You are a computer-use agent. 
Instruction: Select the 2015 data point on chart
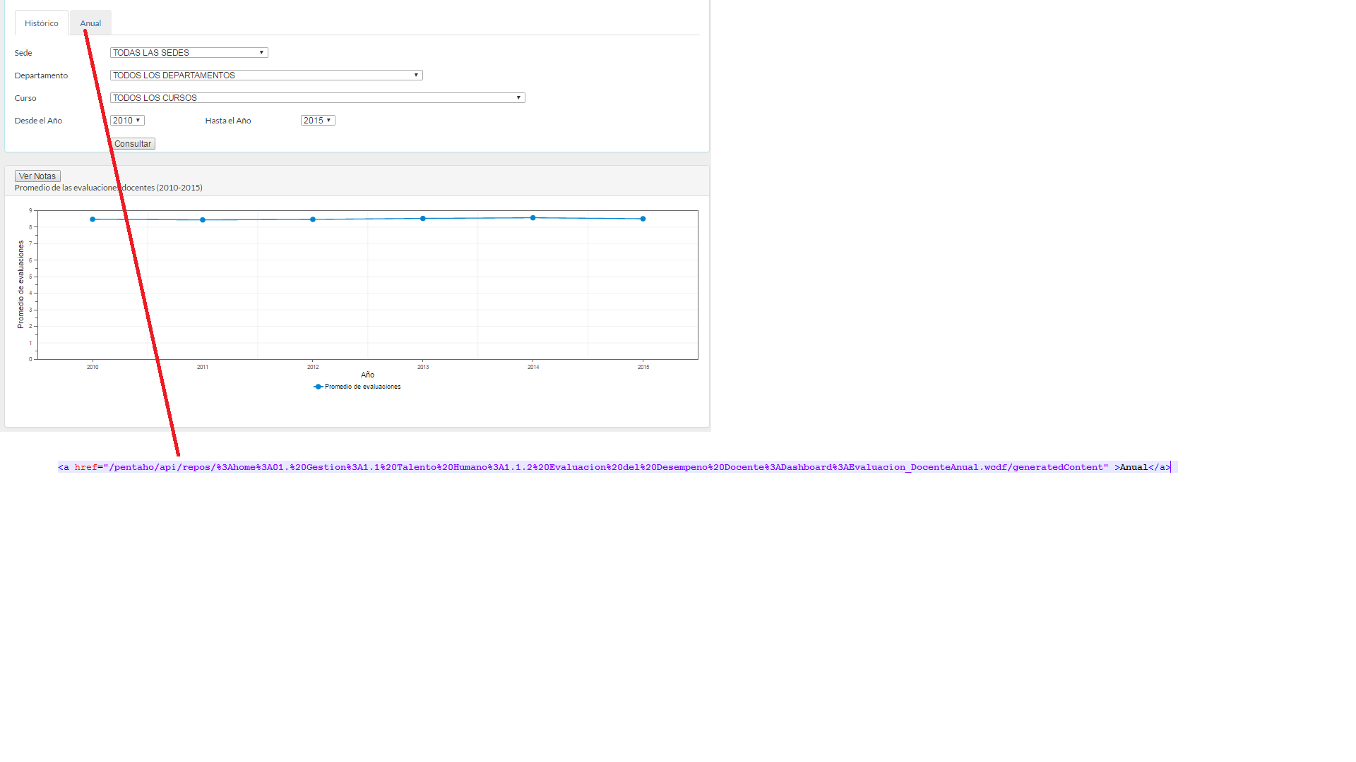643,219
